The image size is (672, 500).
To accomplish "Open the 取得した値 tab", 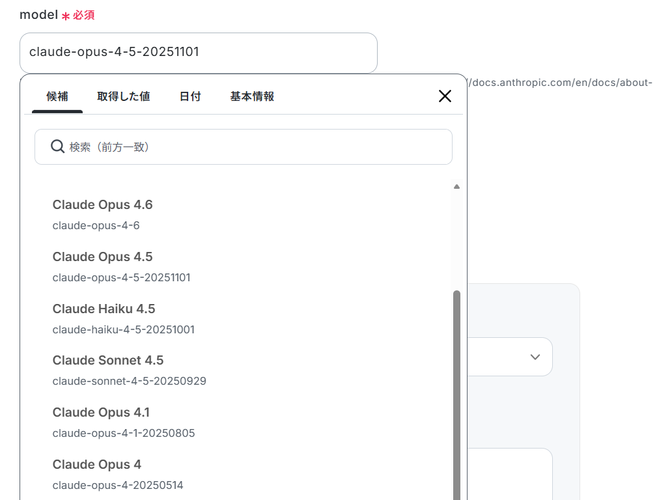I will [124, 96].
